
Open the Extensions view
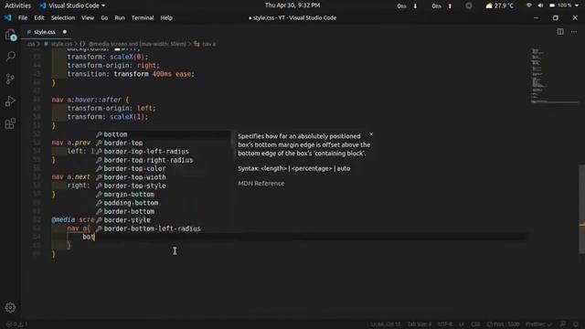(10, 123)
